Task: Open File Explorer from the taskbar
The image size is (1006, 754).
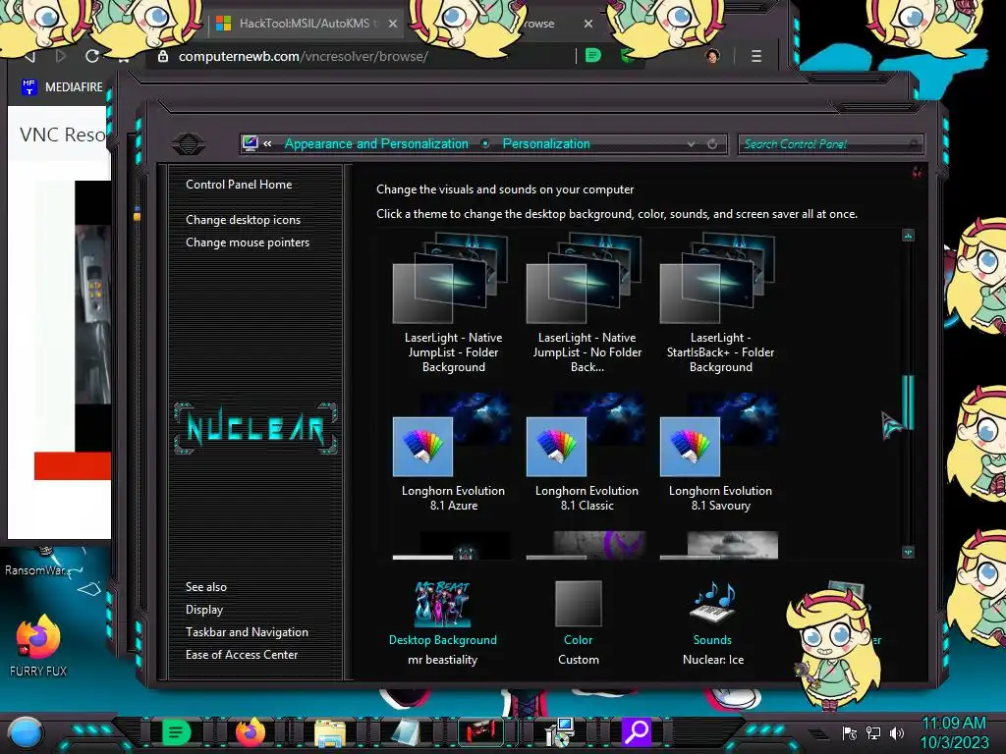Action: [330, 732]
